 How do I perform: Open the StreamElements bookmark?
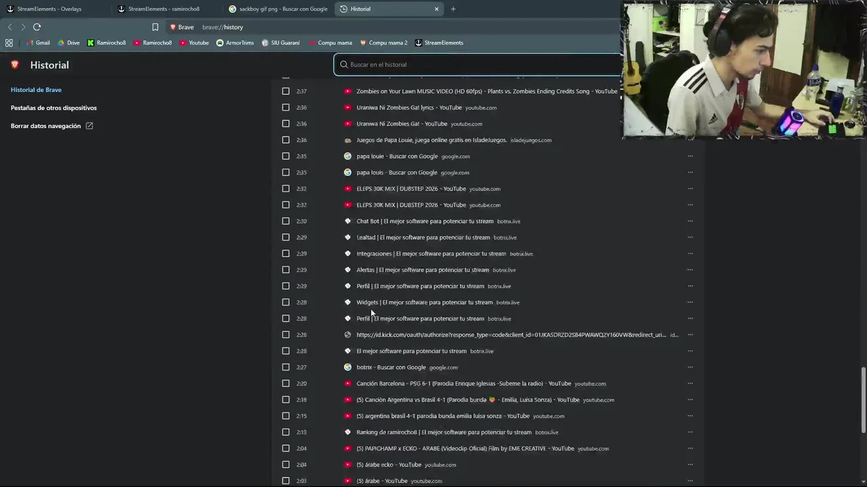pos(439,43)
